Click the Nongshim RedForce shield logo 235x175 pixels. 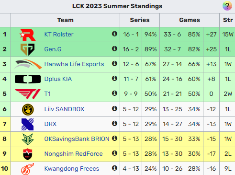(x=28, y=154)
